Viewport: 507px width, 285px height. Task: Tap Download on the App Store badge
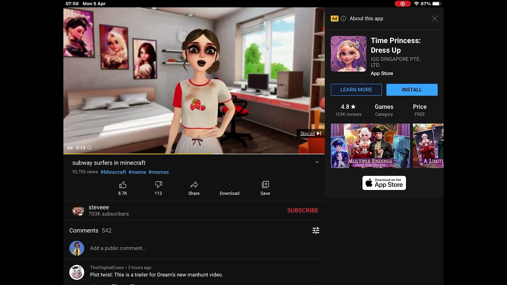coord(384,183)
